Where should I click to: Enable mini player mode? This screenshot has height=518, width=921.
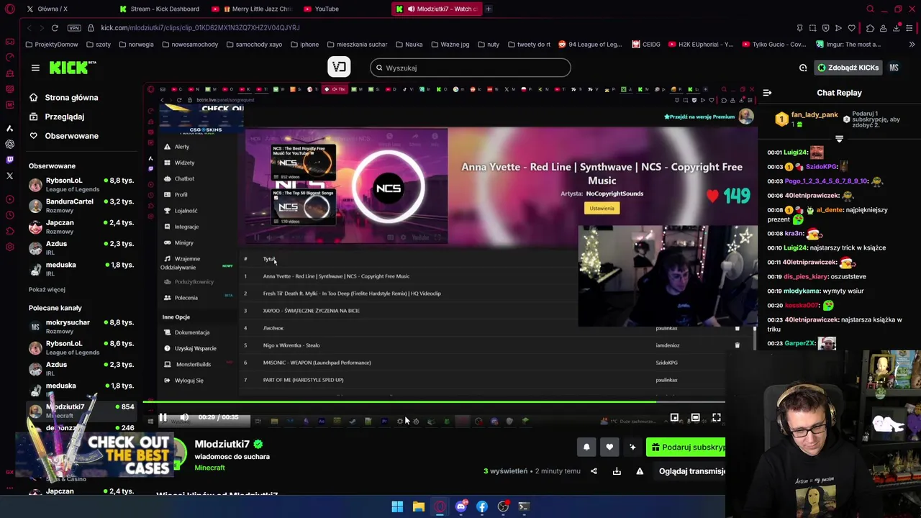pos(674,417)
